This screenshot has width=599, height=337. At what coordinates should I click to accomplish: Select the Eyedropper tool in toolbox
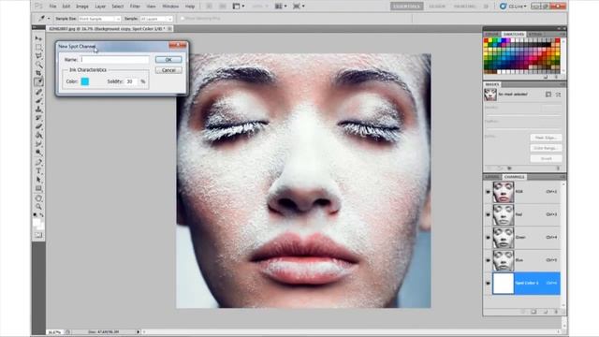(x=38, y=81)
